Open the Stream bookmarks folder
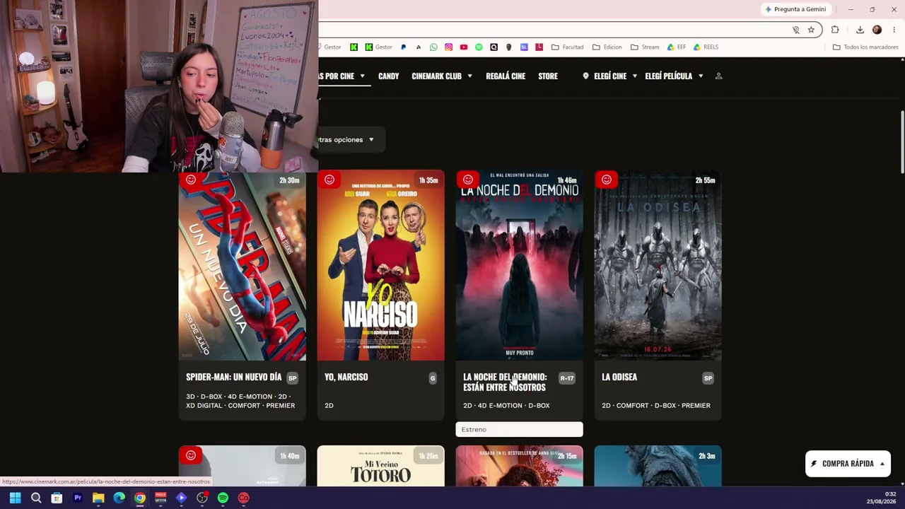 coord(645,47)
